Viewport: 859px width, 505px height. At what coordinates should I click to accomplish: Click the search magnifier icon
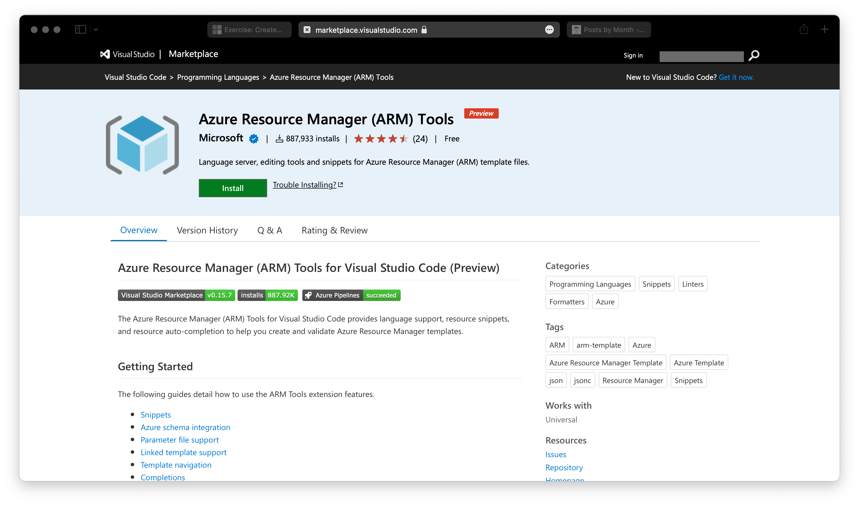[754, 56]
